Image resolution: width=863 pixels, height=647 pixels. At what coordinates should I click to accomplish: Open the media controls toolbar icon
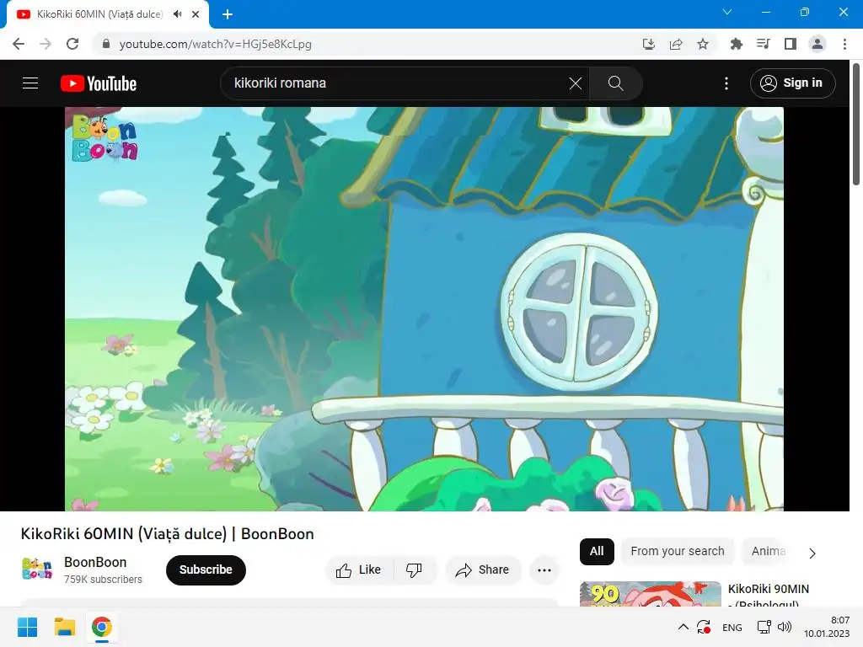pos(764,44)
